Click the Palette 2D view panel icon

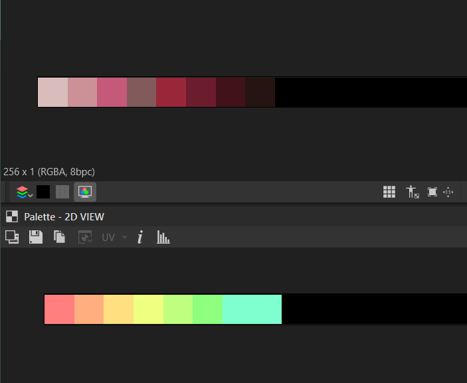coord(12,216)
